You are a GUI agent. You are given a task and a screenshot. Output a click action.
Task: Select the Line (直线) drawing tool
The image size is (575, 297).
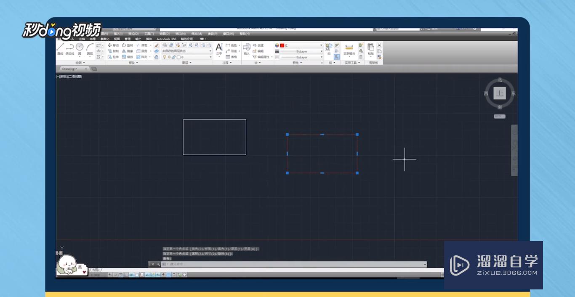point(60,47)
